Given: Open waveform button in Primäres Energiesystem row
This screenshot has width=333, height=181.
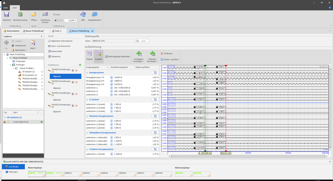Looking at the screenshot, I should 155,116.
